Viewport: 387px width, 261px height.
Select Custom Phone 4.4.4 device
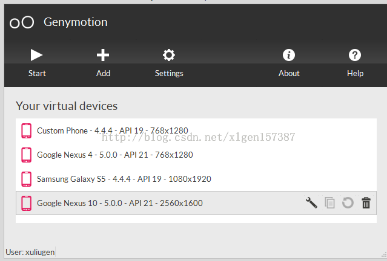pyautogui.click(x=113, y=130)
